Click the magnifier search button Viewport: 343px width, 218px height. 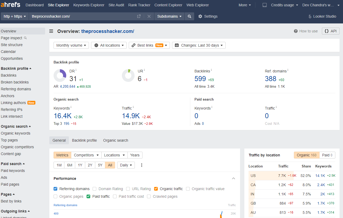[189, 16]
